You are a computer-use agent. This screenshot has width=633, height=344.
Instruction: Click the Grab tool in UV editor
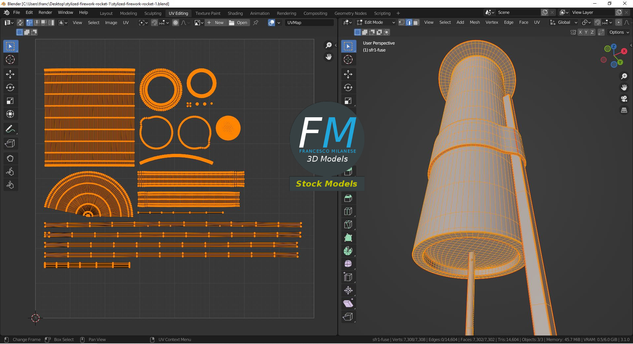tap(10, 158)
